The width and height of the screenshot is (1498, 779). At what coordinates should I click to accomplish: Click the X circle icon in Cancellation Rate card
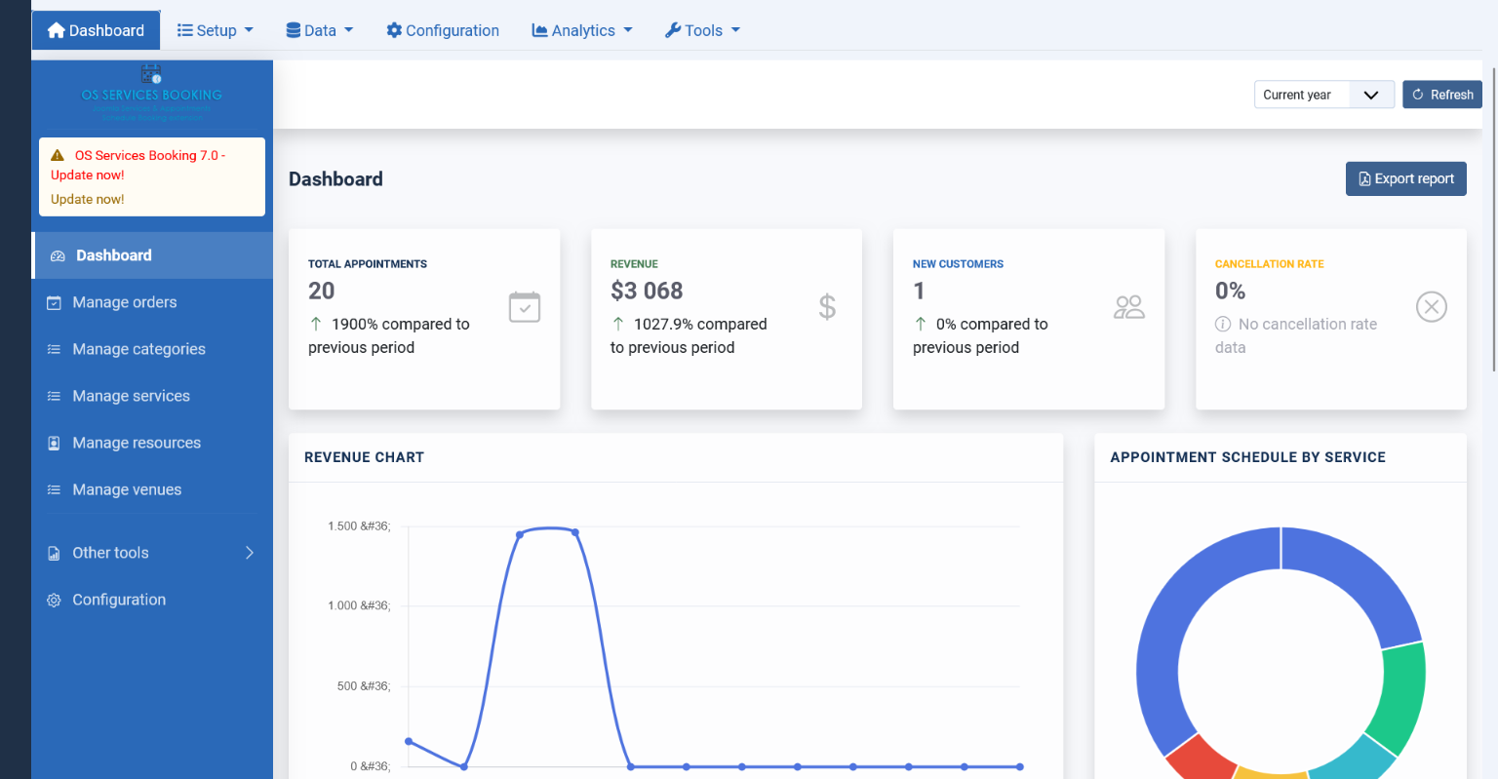coord(1432,307)
